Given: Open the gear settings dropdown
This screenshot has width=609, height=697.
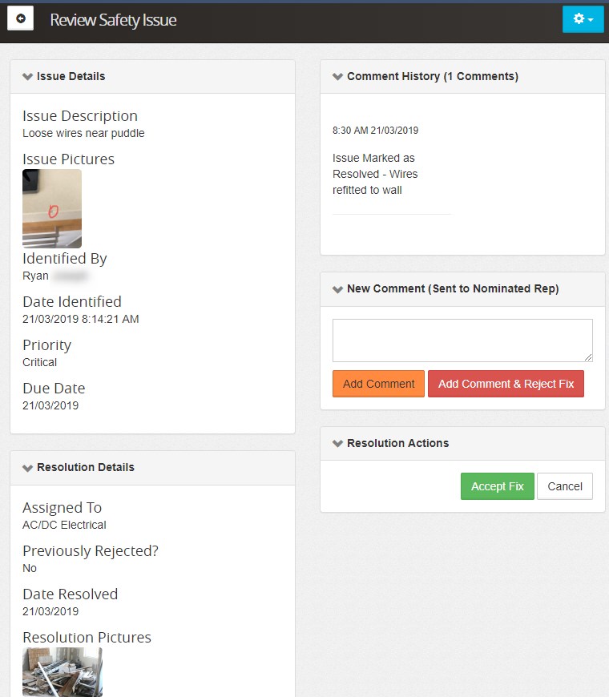Looking at the screenshot, I should pyautogui.click(x=583, y=19).
